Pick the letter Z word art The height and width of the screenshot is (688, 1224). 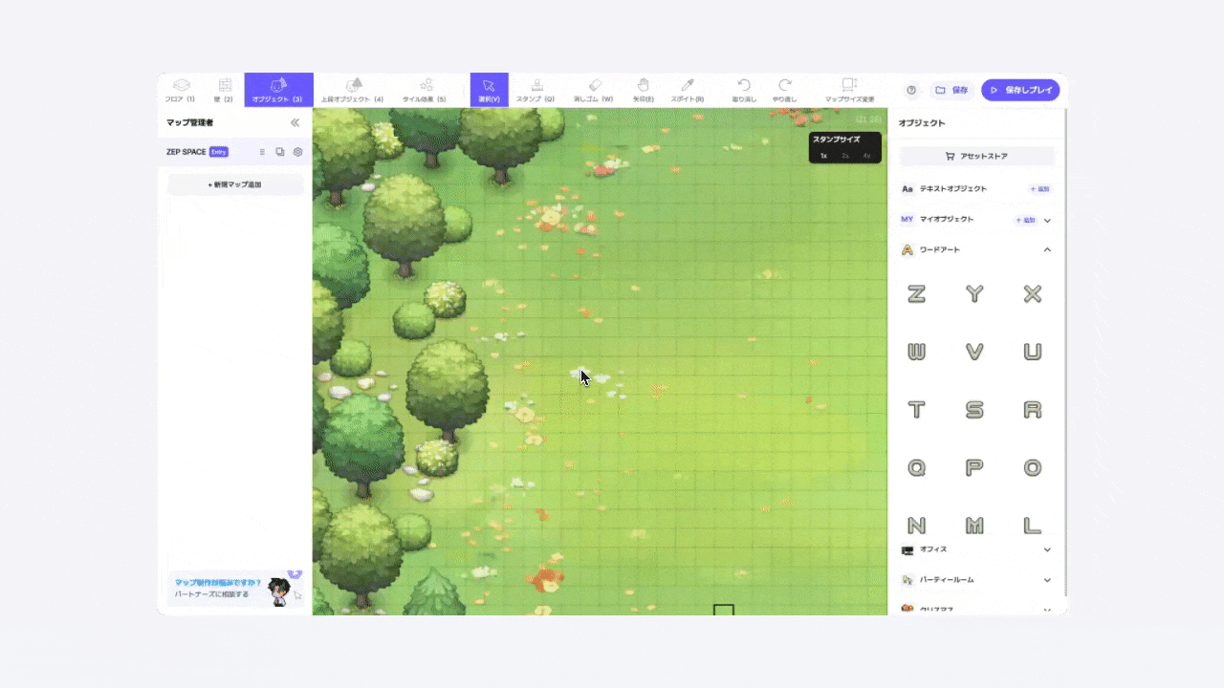pyautogui.click(x=916, y=294)
